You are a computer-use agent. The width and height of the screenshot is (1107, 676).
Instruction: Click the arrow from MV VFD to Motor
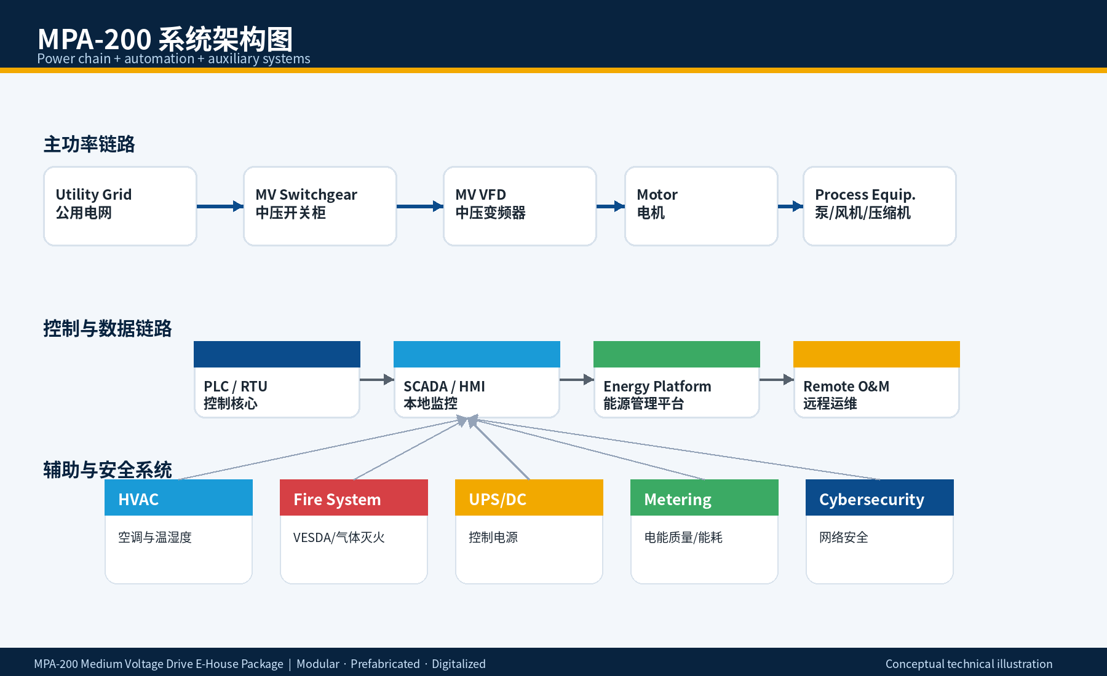pos(611,206)
